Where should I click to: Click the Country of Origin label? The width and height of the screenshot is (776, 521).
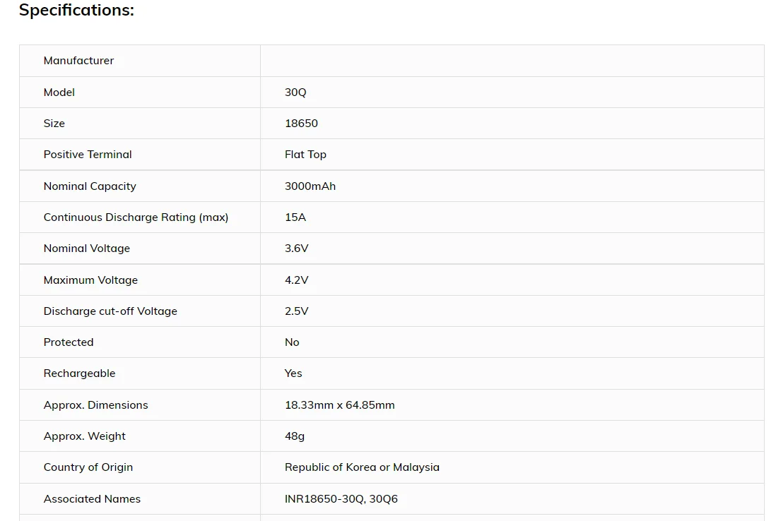tap(88, 467)
